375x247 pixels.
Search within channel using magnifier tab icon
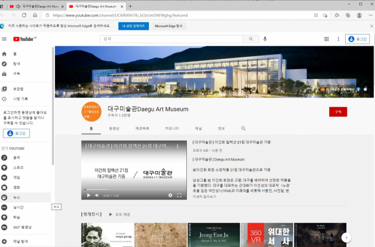[x=244, y=129]
